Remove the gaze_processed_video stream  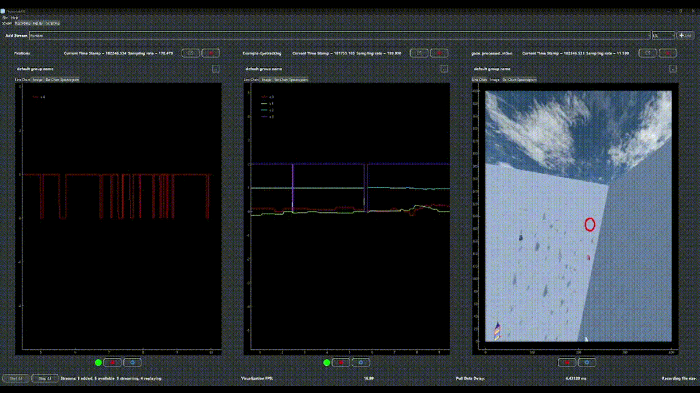668,53
